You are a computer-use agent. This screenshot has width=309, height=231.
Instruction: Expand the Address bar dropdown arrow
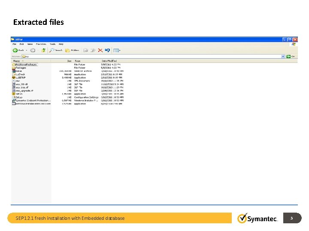click(283, 56)
